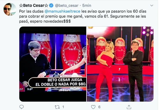Click the star before Beto Cesar name
Viewport: 159px width, 110px height.
tap(21, 6)
